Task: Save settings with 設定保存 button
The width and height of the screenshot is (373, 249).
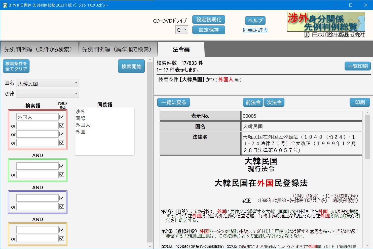Action: [208, 30]
